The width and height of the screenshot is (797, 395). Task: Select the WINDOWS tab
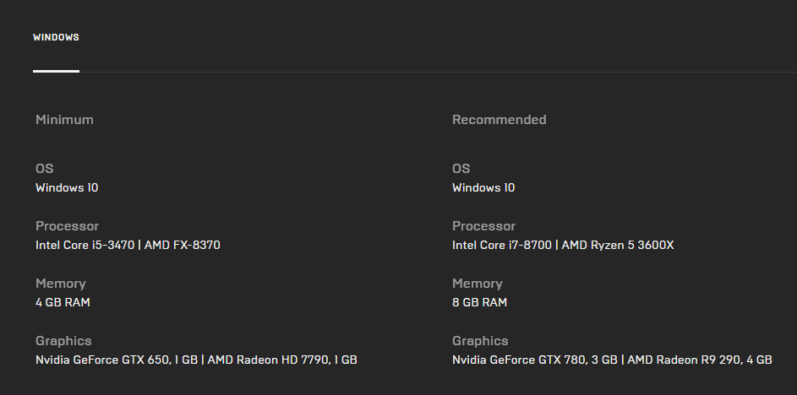click(56, 38)
